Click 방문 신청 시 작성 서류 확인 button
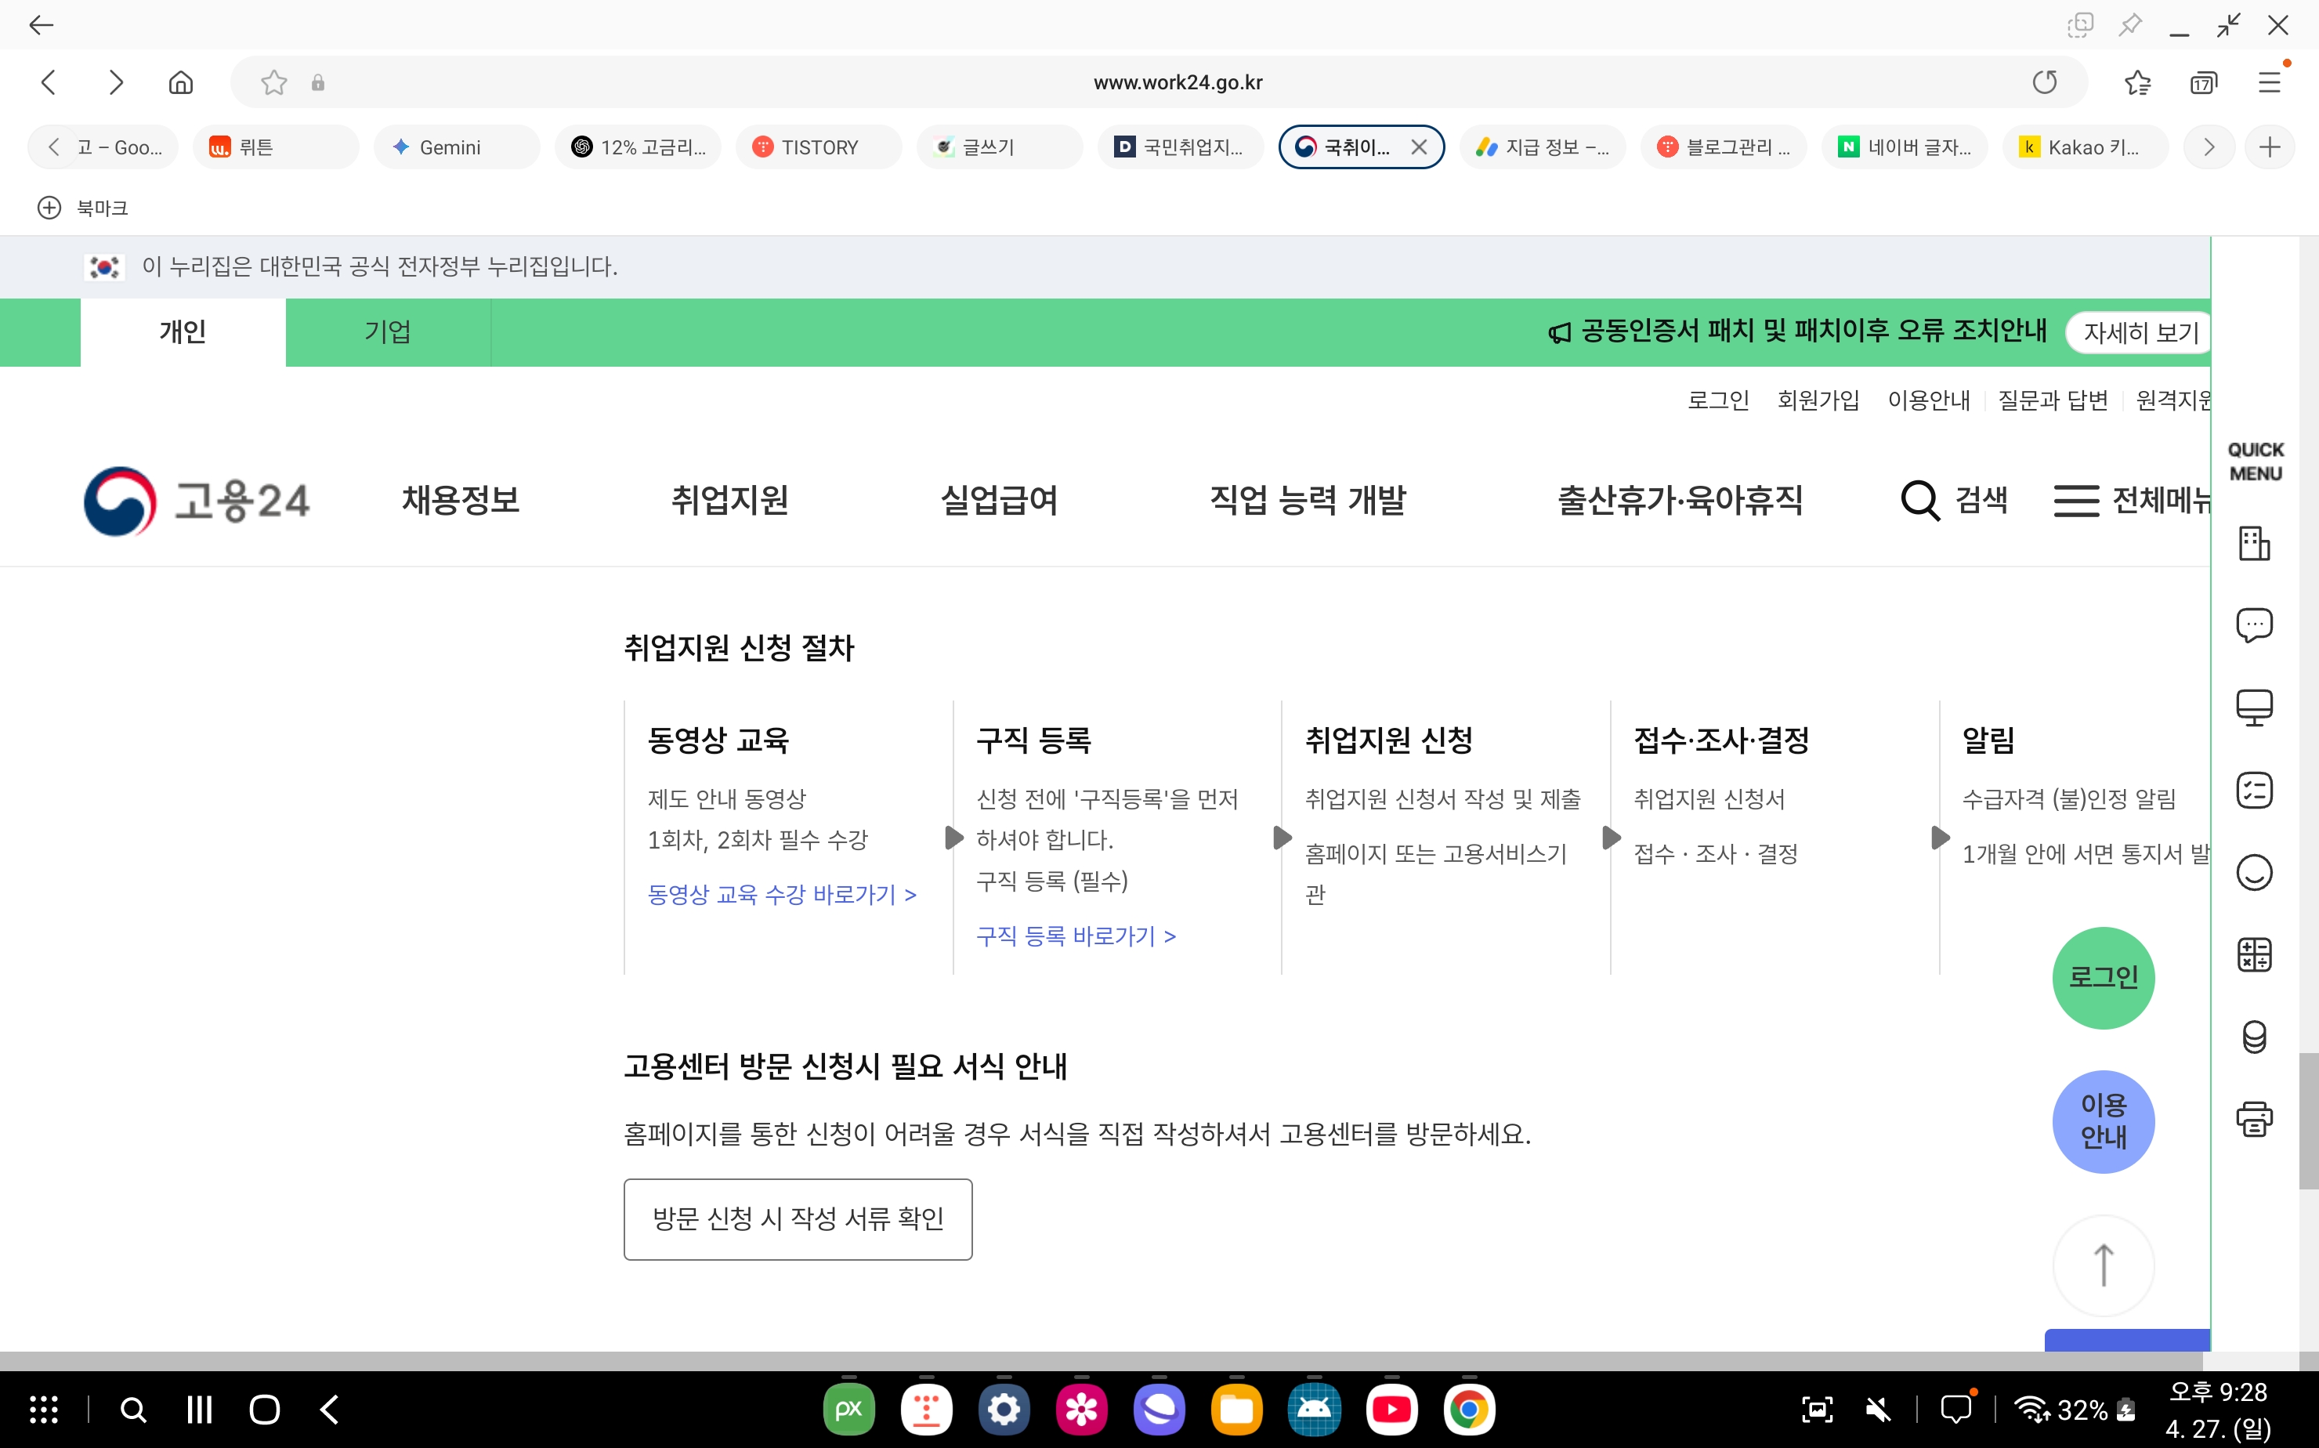 (x=798, y=1218)
